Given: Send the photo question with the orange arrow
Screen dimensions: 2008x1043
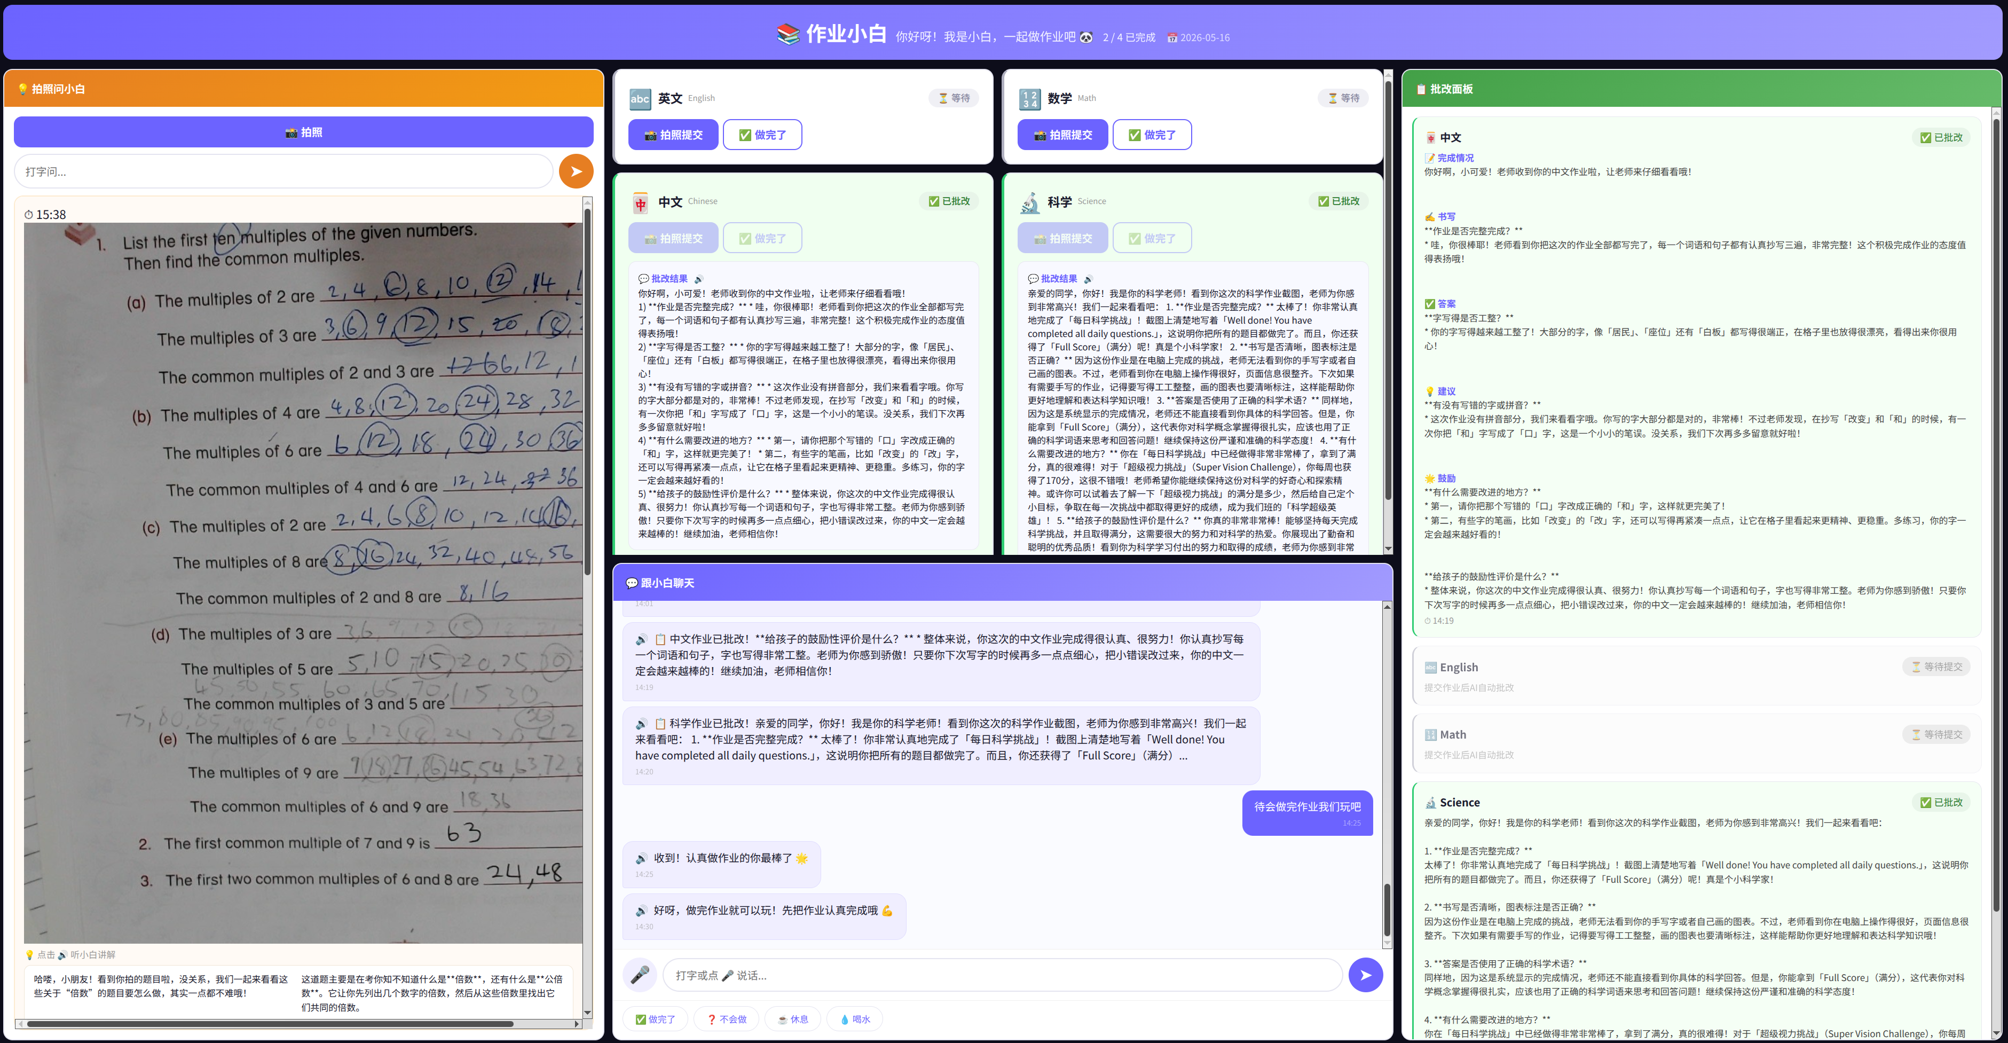Looking at the screenshot, I should [576, 171].
